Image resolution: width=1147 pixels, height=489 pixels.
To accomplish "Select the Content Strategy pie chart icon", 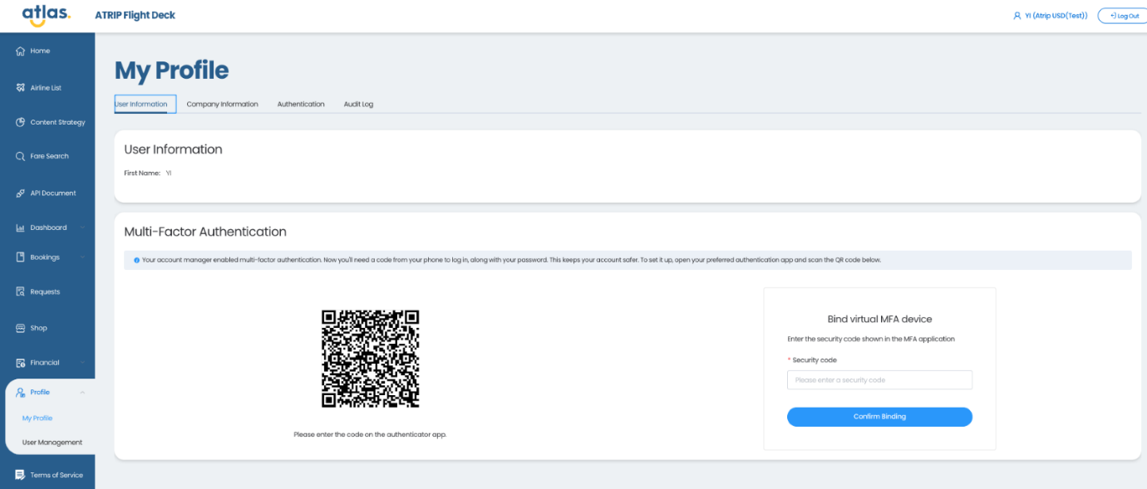I will click(21, 122).
